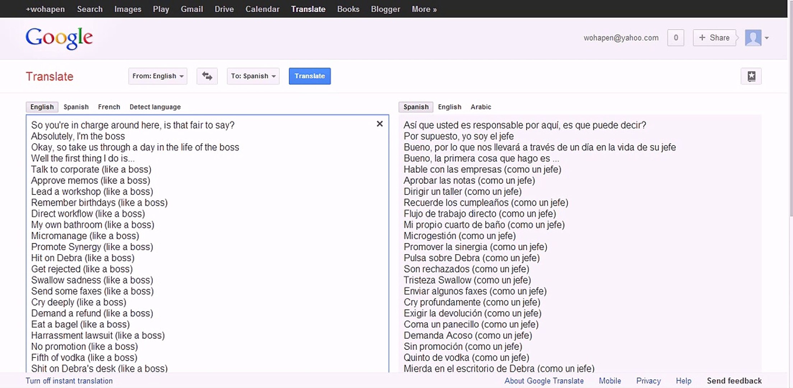Open the Privacy footer link

tap(648, 381)
